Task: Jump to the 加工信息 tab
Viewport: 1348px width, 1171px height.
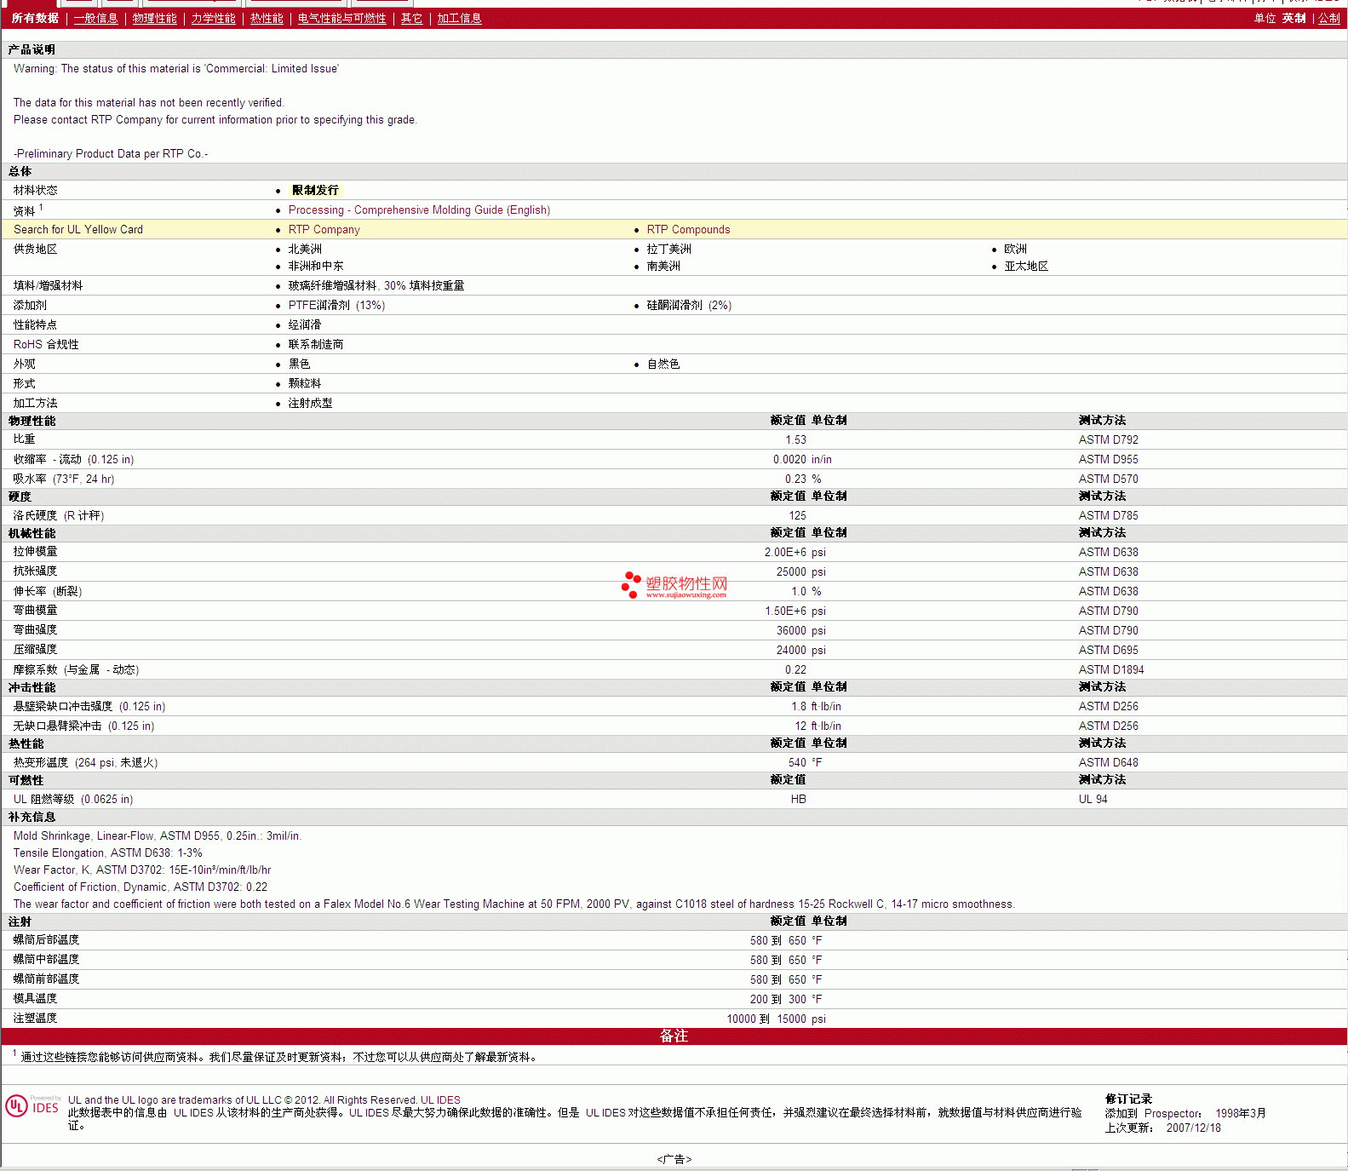Action: pyautogui.click(x=459, y=19)
